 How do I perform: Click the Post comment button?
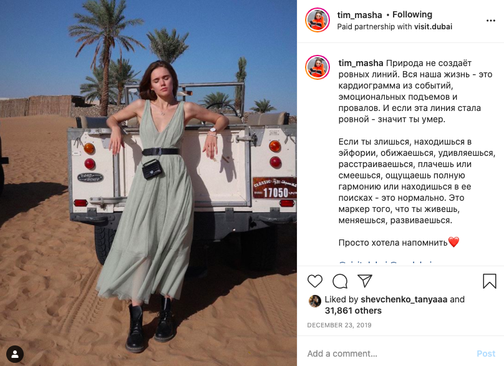tap(486, 354)
